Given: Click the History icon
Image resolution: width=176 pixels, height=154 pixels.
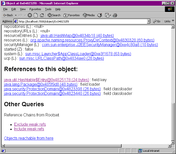Looking at the screenshot, I should [x=100, y=15].
